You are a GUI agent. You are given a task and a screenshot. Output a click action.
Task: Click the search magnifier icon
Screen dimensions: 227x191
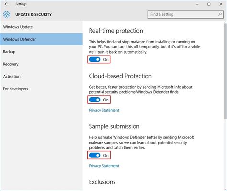(220, 14)
